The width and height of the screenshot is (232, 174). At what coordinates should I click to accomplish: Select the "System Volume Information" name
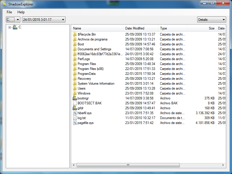tap(96, 84)
